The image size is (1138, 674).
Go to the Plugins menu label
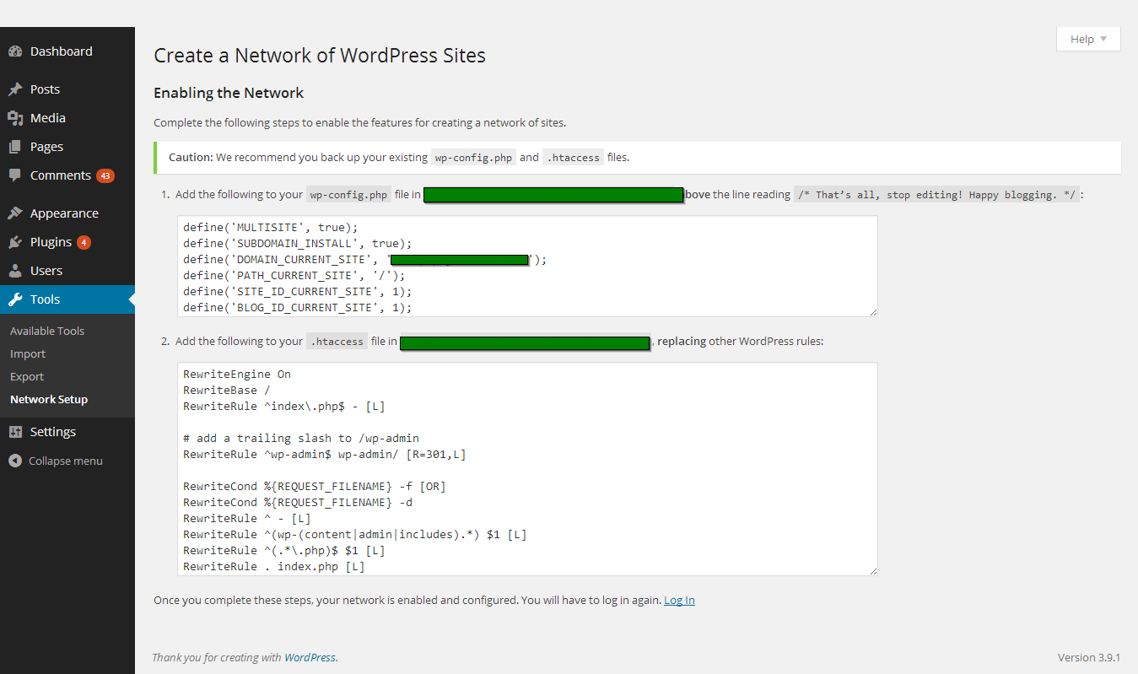pyautogui.click(x=51, y=242)
